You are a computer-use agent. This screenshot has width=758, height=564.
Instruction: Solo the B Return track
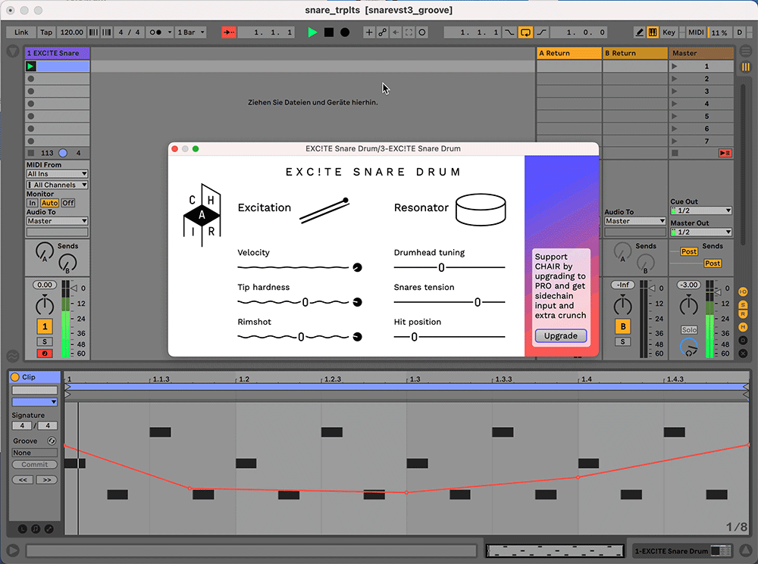click(623, 341)
